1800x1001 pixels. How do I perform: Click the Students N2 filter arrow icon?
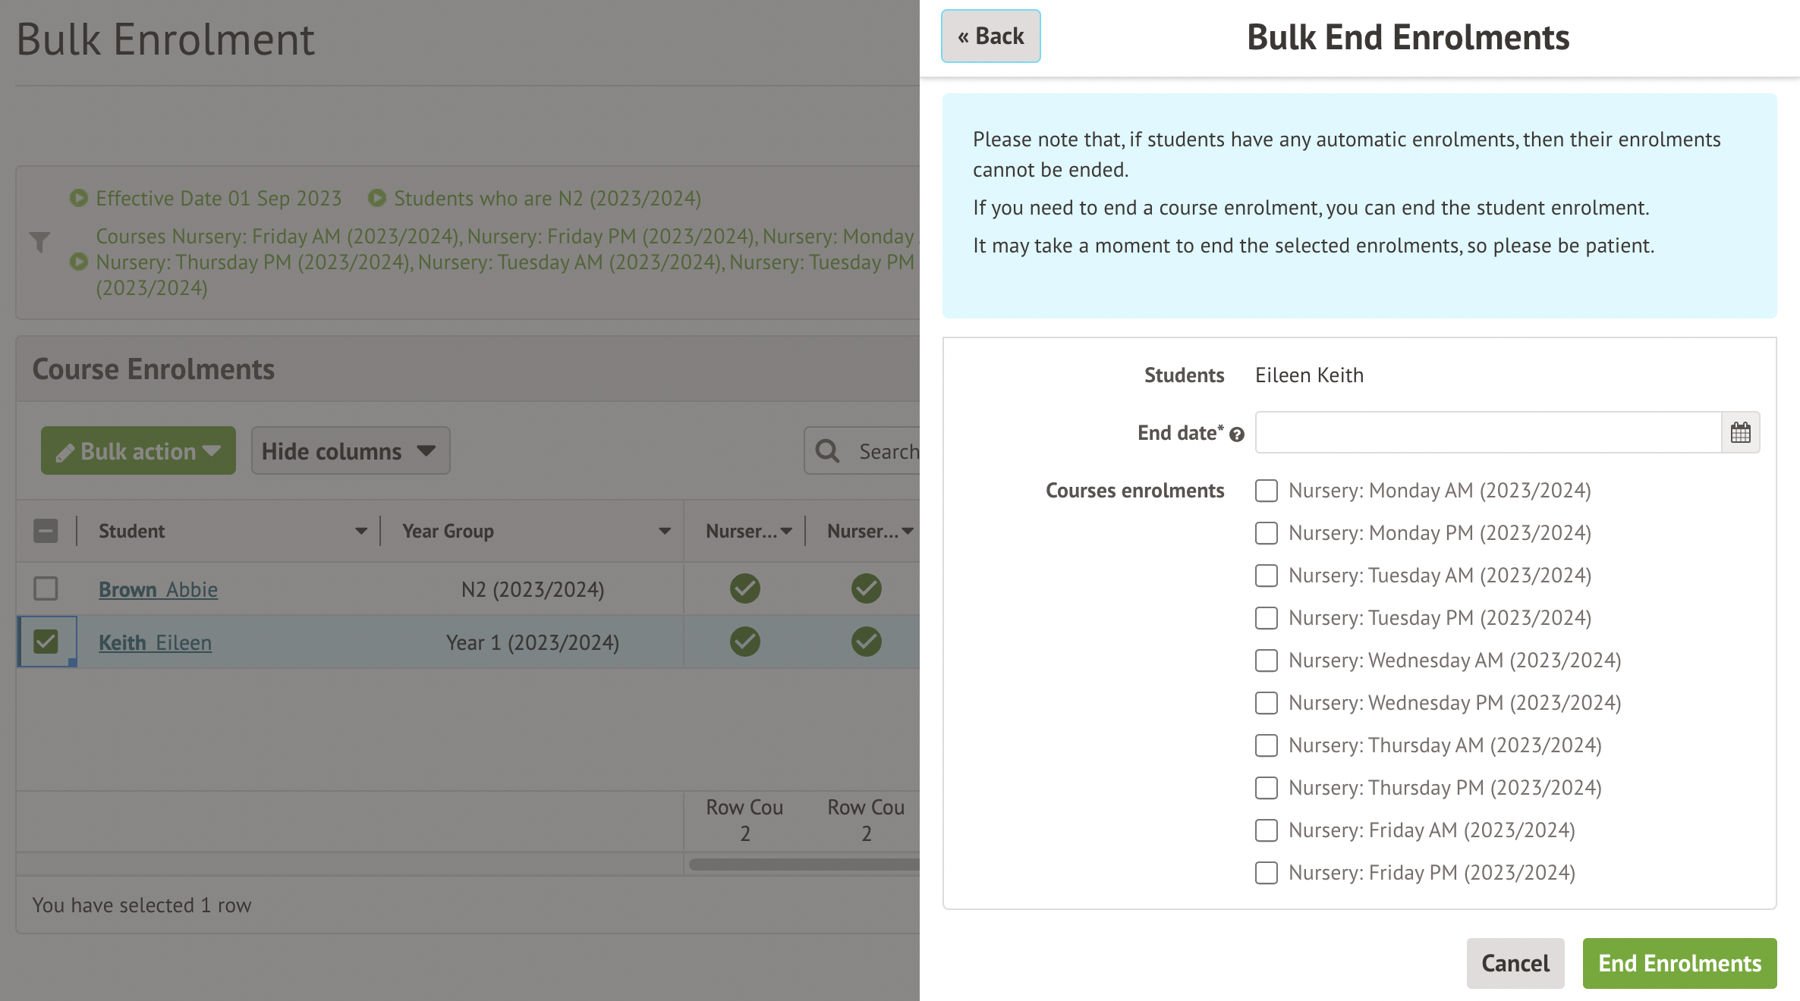click(376, 198)
